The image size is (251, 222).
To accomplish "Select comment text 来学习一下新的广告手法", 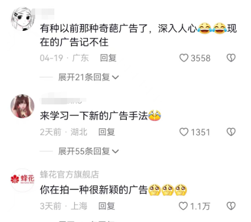I will click(x=94, y=116).
